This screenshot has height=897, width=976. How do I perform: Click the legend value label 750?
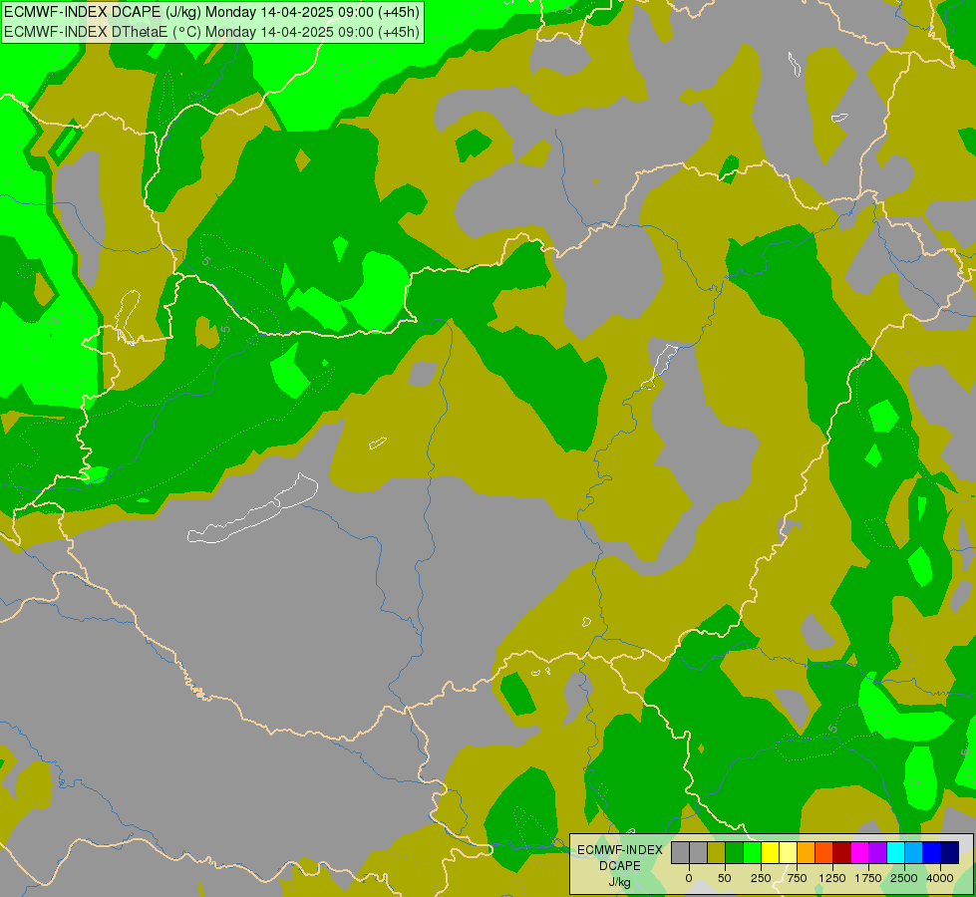pyautogui.click(x=797, y=878)
